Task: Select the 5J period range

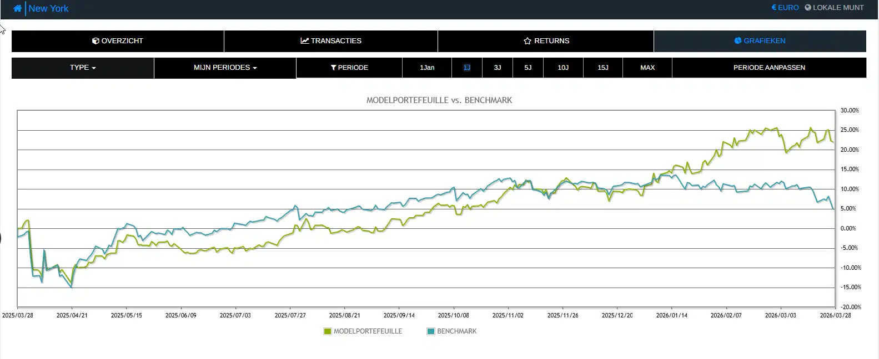Action: pyautogui.click(x=528, y=68)
